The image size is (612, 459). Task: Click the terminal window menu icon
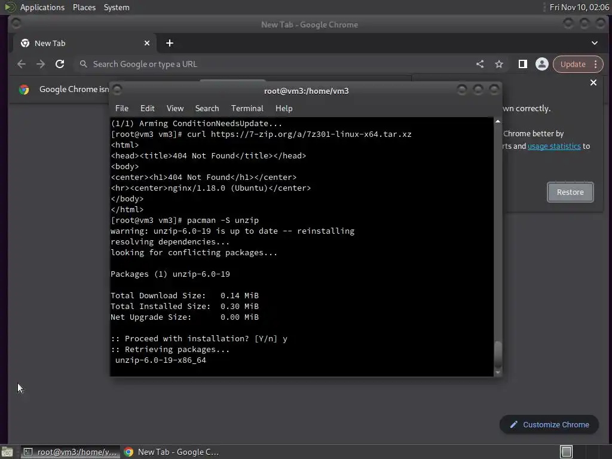click(x=117, y=90)
